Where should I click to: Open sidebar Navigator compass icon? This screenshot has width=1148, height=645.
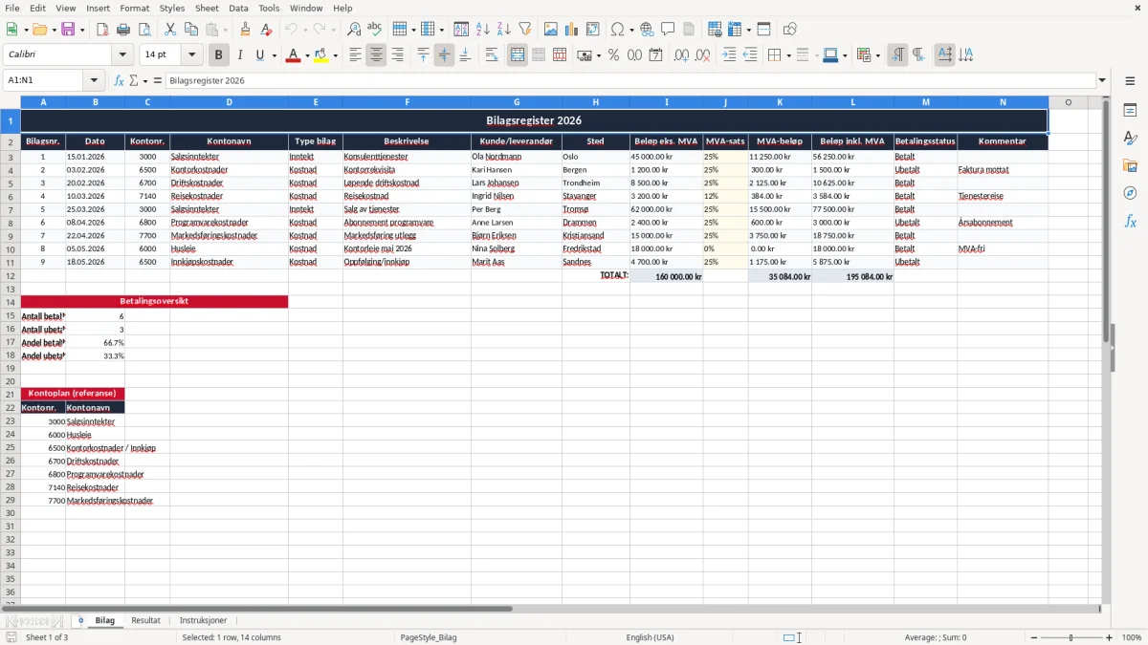click(1130, 193)
